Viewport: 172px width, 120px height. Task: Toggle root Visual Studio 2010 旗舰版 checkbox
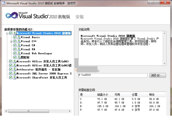(11, 33)
